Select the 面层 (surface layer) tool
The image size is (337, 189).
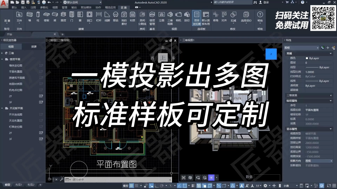click(63, 17)
